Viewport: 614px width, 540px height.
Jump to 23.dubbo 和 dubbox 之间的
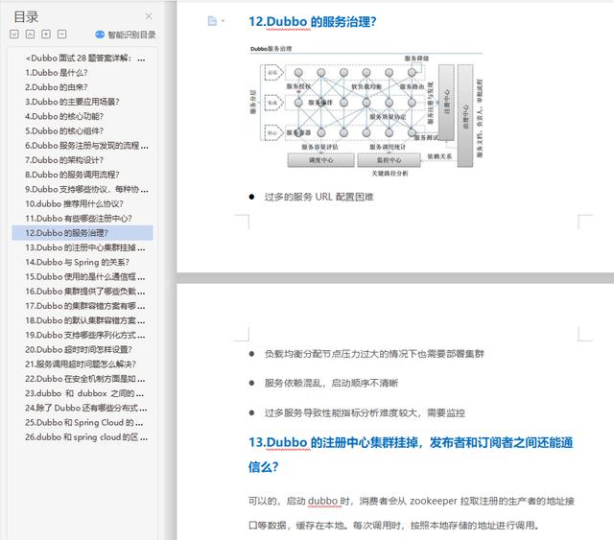click(x=84, y=393)
